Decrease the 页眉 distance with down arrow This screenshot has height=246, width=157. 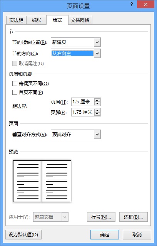97,103
